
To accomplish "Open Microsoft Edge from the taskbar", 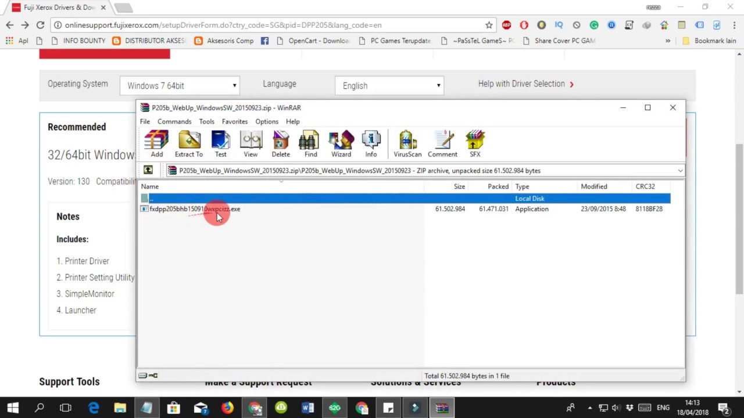I will pos(94,408).
